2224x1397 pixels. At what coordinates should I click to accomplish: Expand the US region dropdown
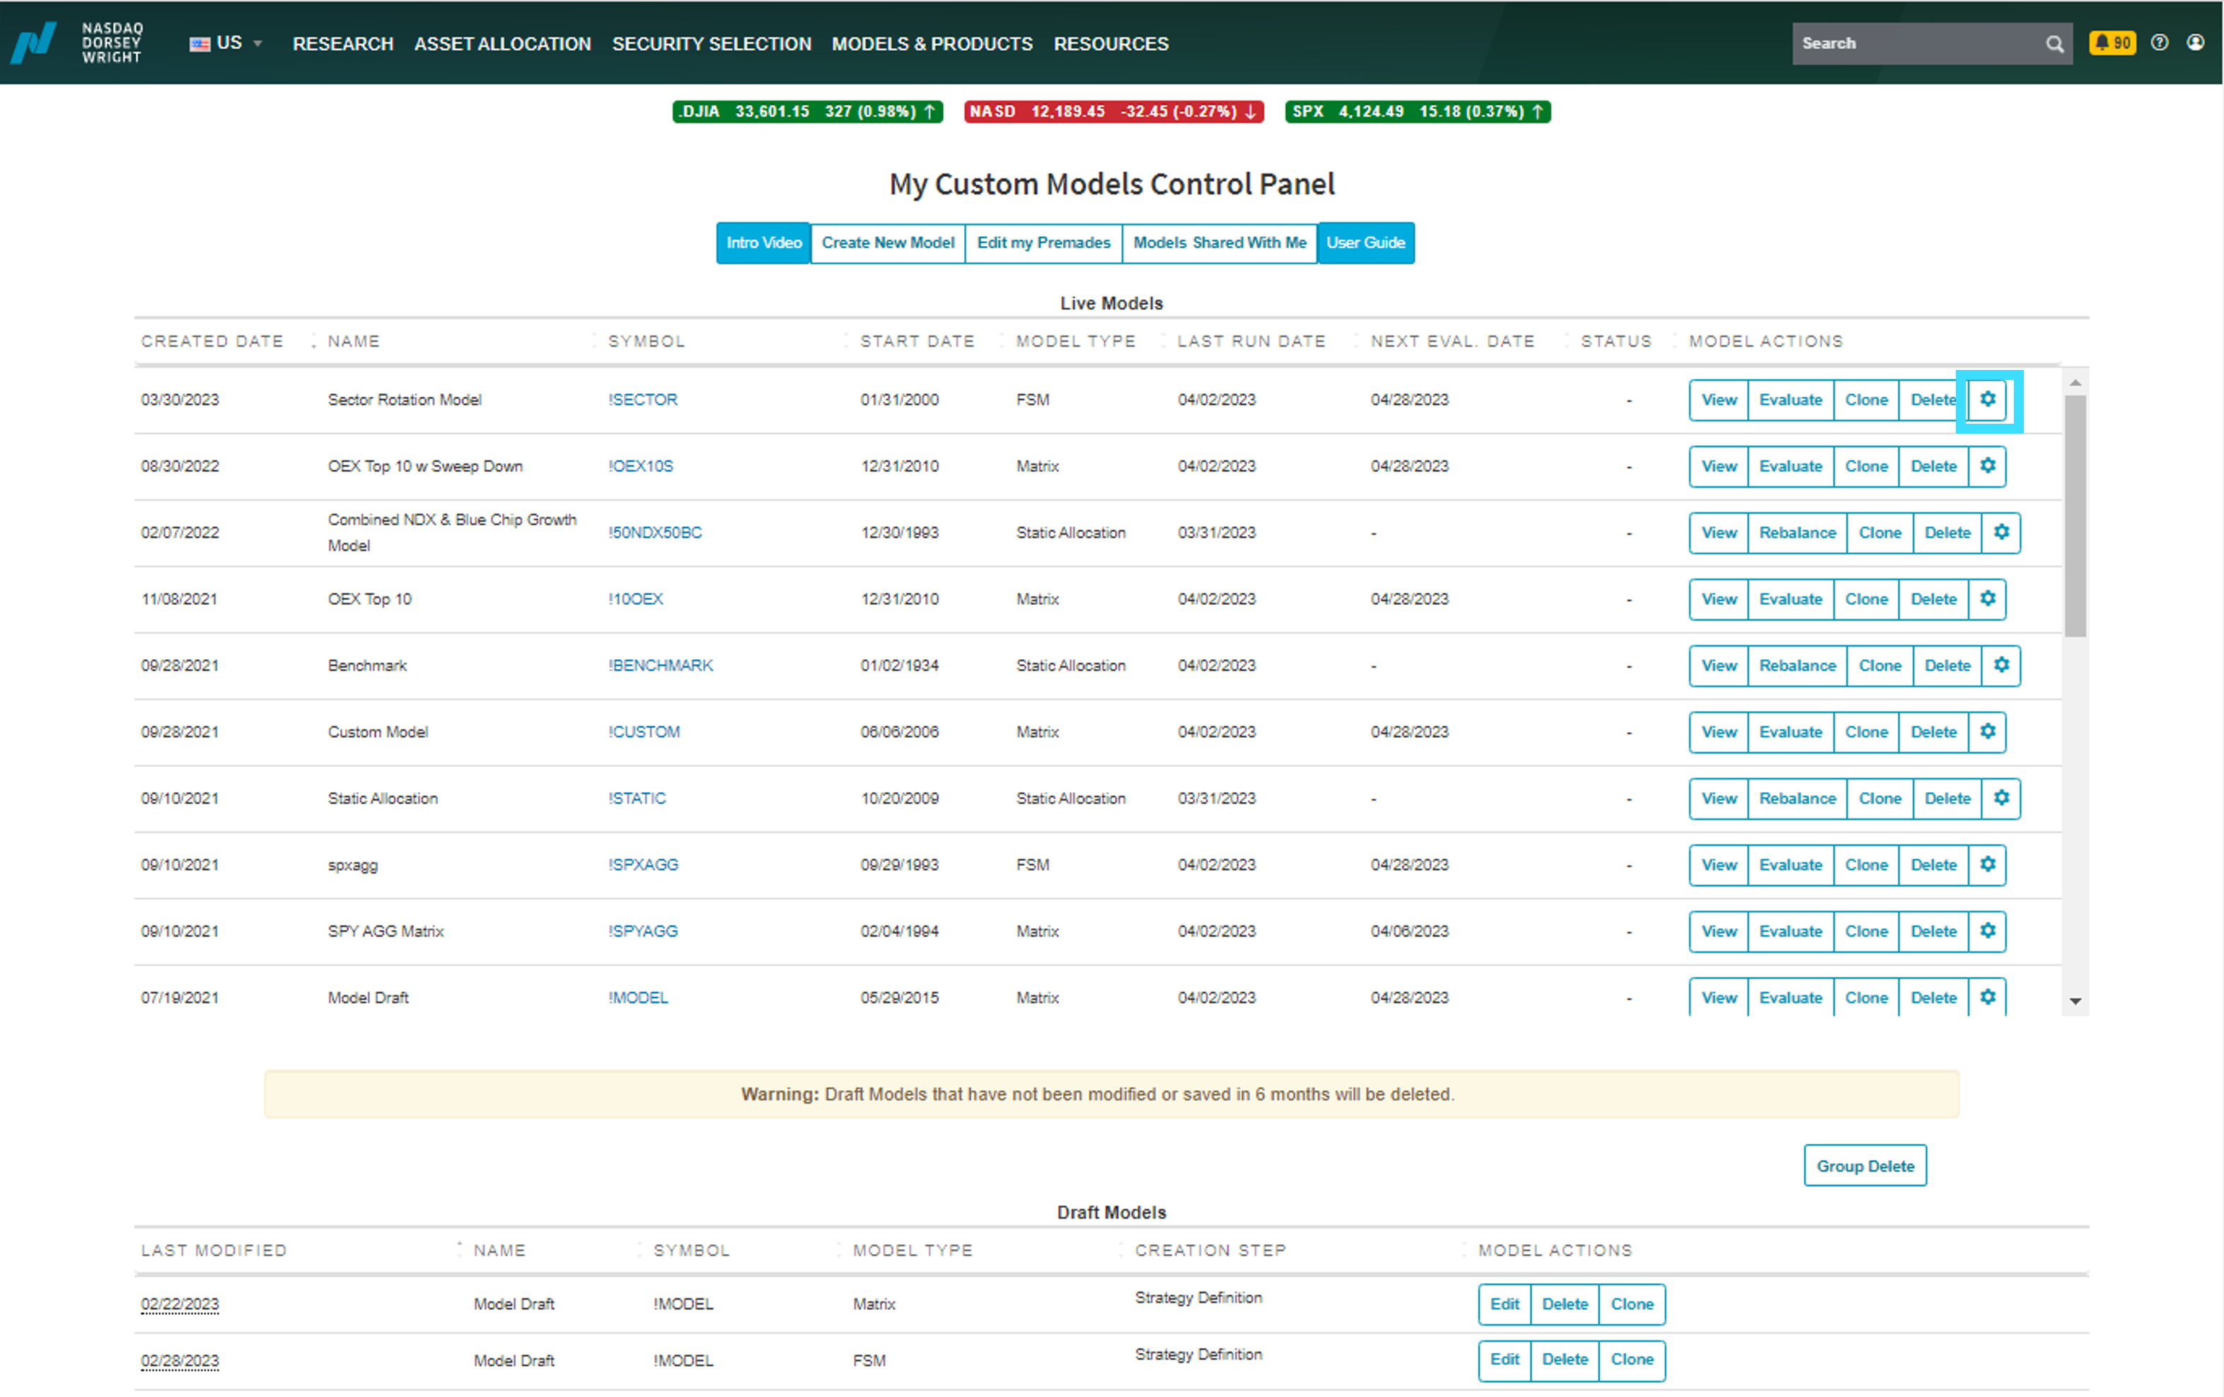pyautogui.click(x=226, y=43)
